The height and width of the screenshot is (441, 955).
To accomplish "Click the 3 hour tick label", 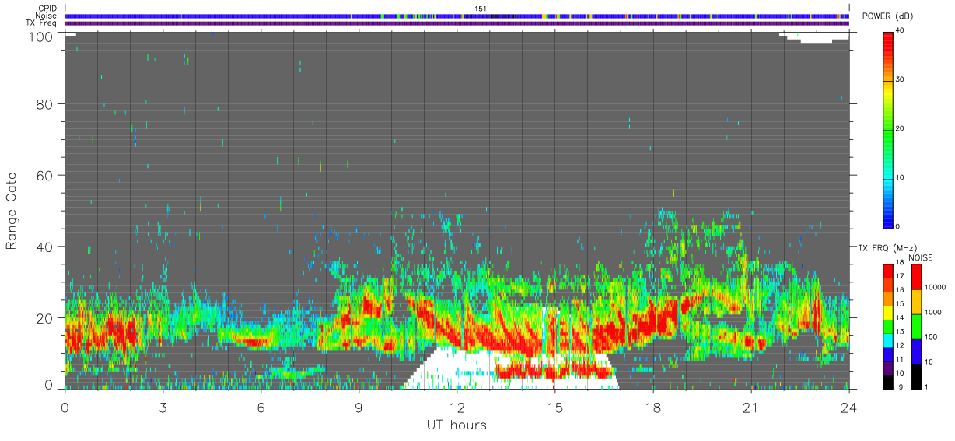I will pyautogui.click(x=163, y=408).
